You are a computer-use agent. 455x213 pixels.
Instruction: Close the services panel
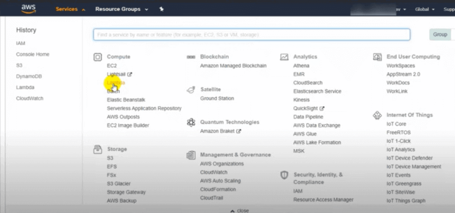pos(239,211)
